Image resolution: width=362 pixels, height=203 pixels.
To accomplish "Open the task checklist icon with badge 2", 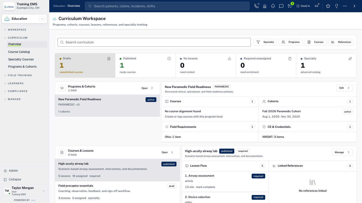I will pyautogui.click(x=290, y=6).
